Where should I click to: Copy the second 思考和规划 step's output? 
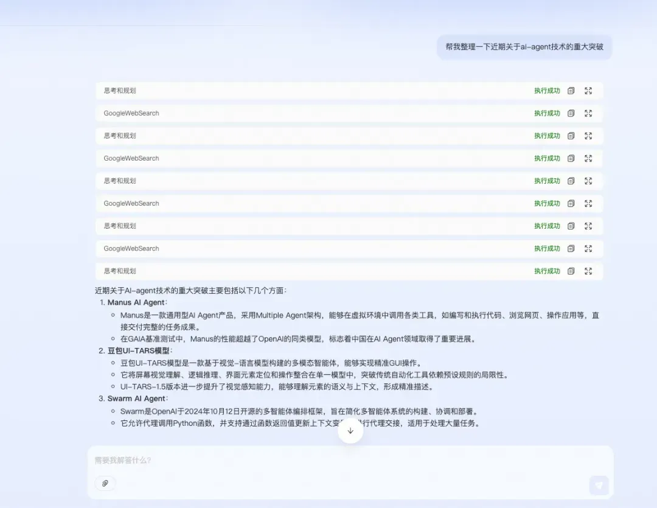pos(571,136)
